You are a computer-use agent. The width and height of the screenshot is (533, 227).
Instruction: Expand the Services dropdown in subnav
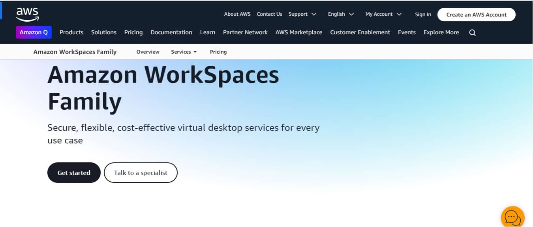pyautogui.click(x=184, y=52)
